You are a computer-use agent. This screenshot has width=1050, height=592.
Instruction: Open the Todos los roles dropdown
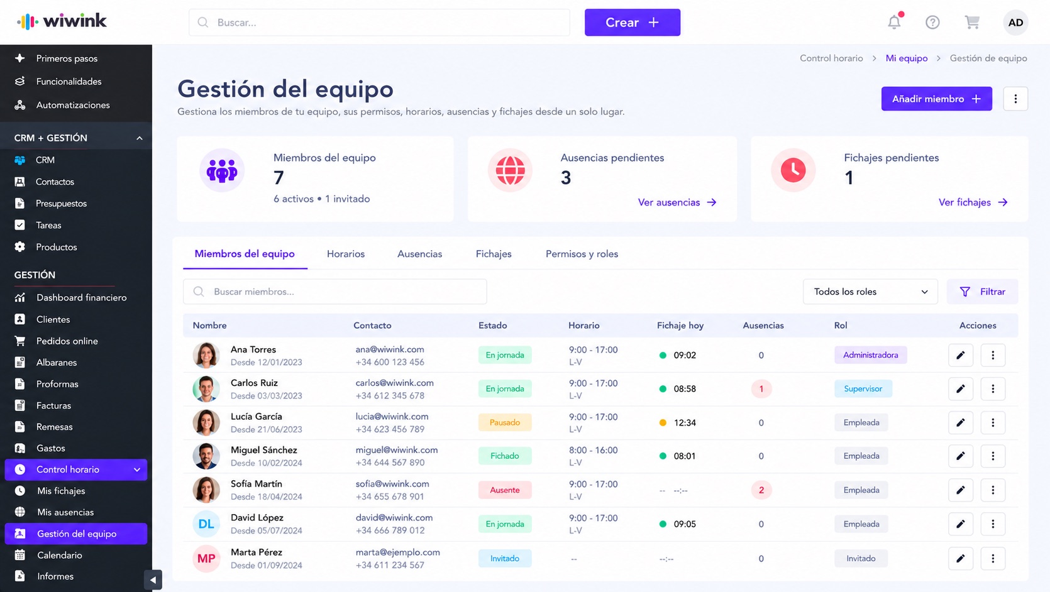(870, 292)
